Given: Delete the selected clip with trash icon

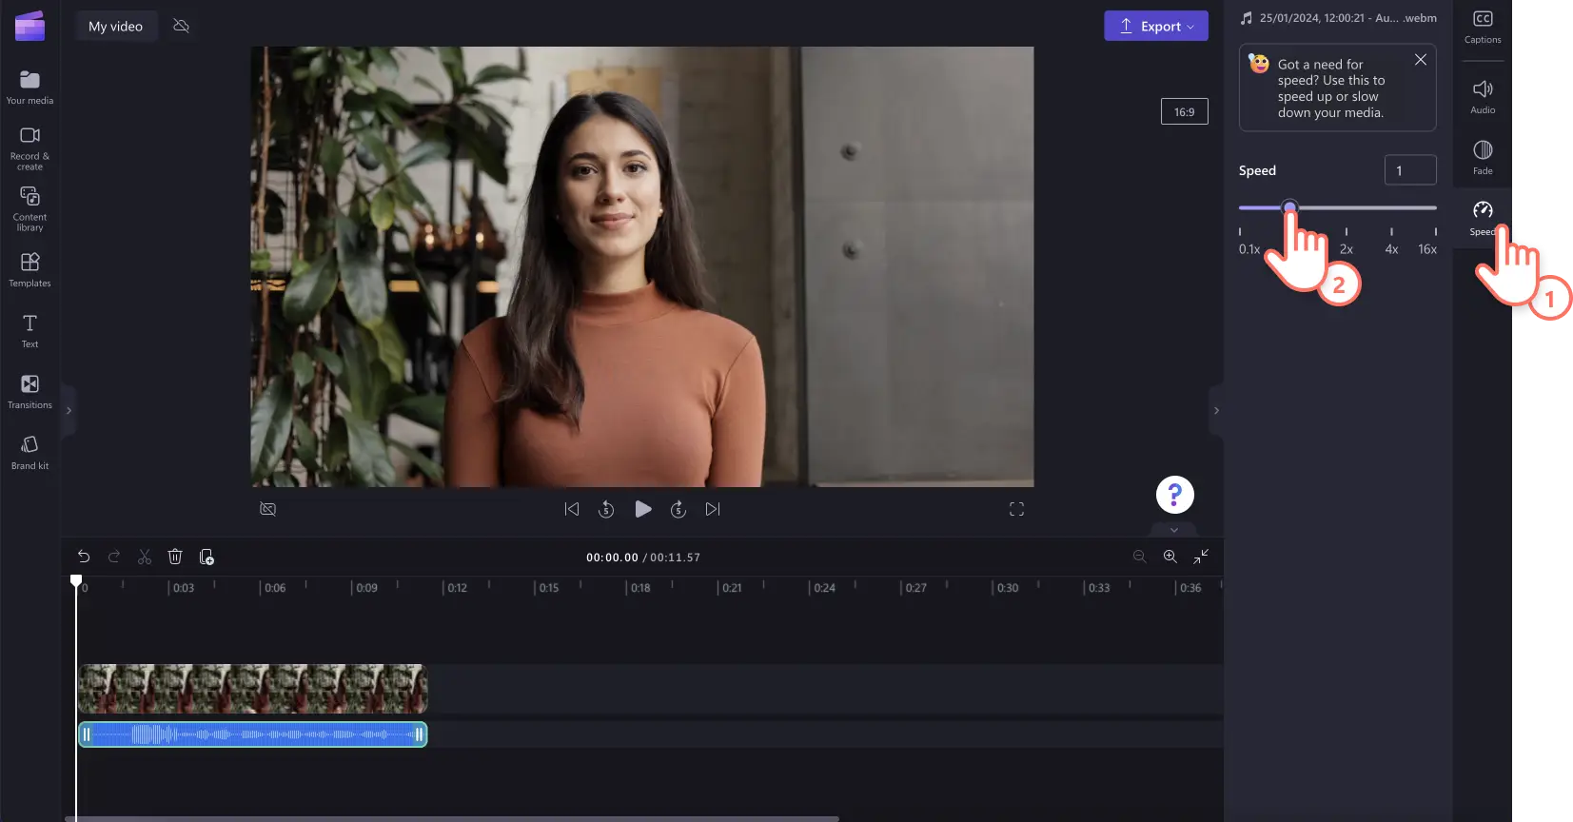Looking at the screenshot, I should (x=175, y=557).
